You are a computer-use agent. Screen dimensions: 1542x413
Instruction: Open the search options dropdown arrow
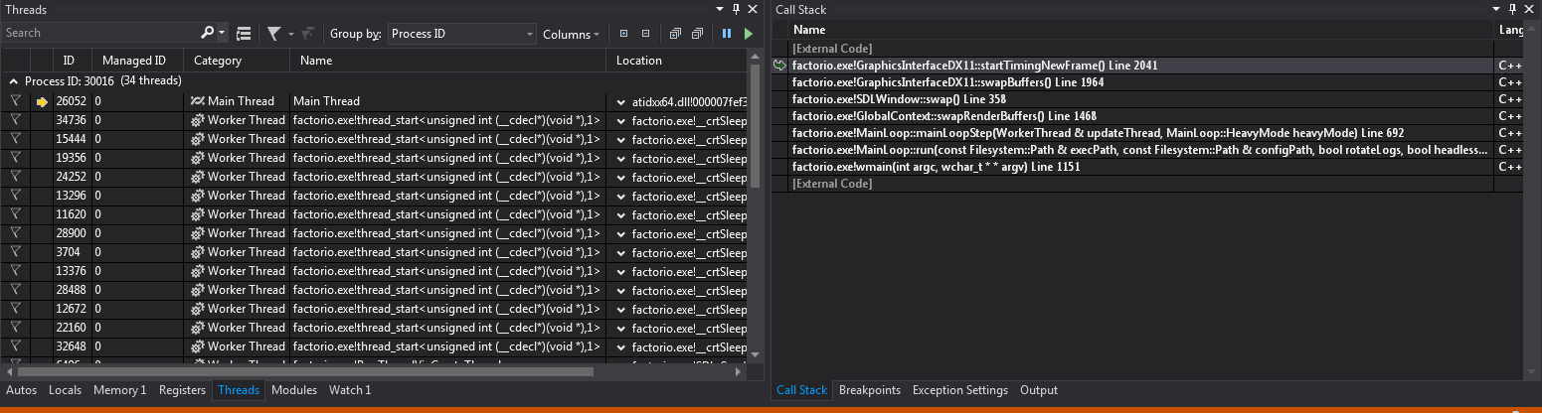222,34
